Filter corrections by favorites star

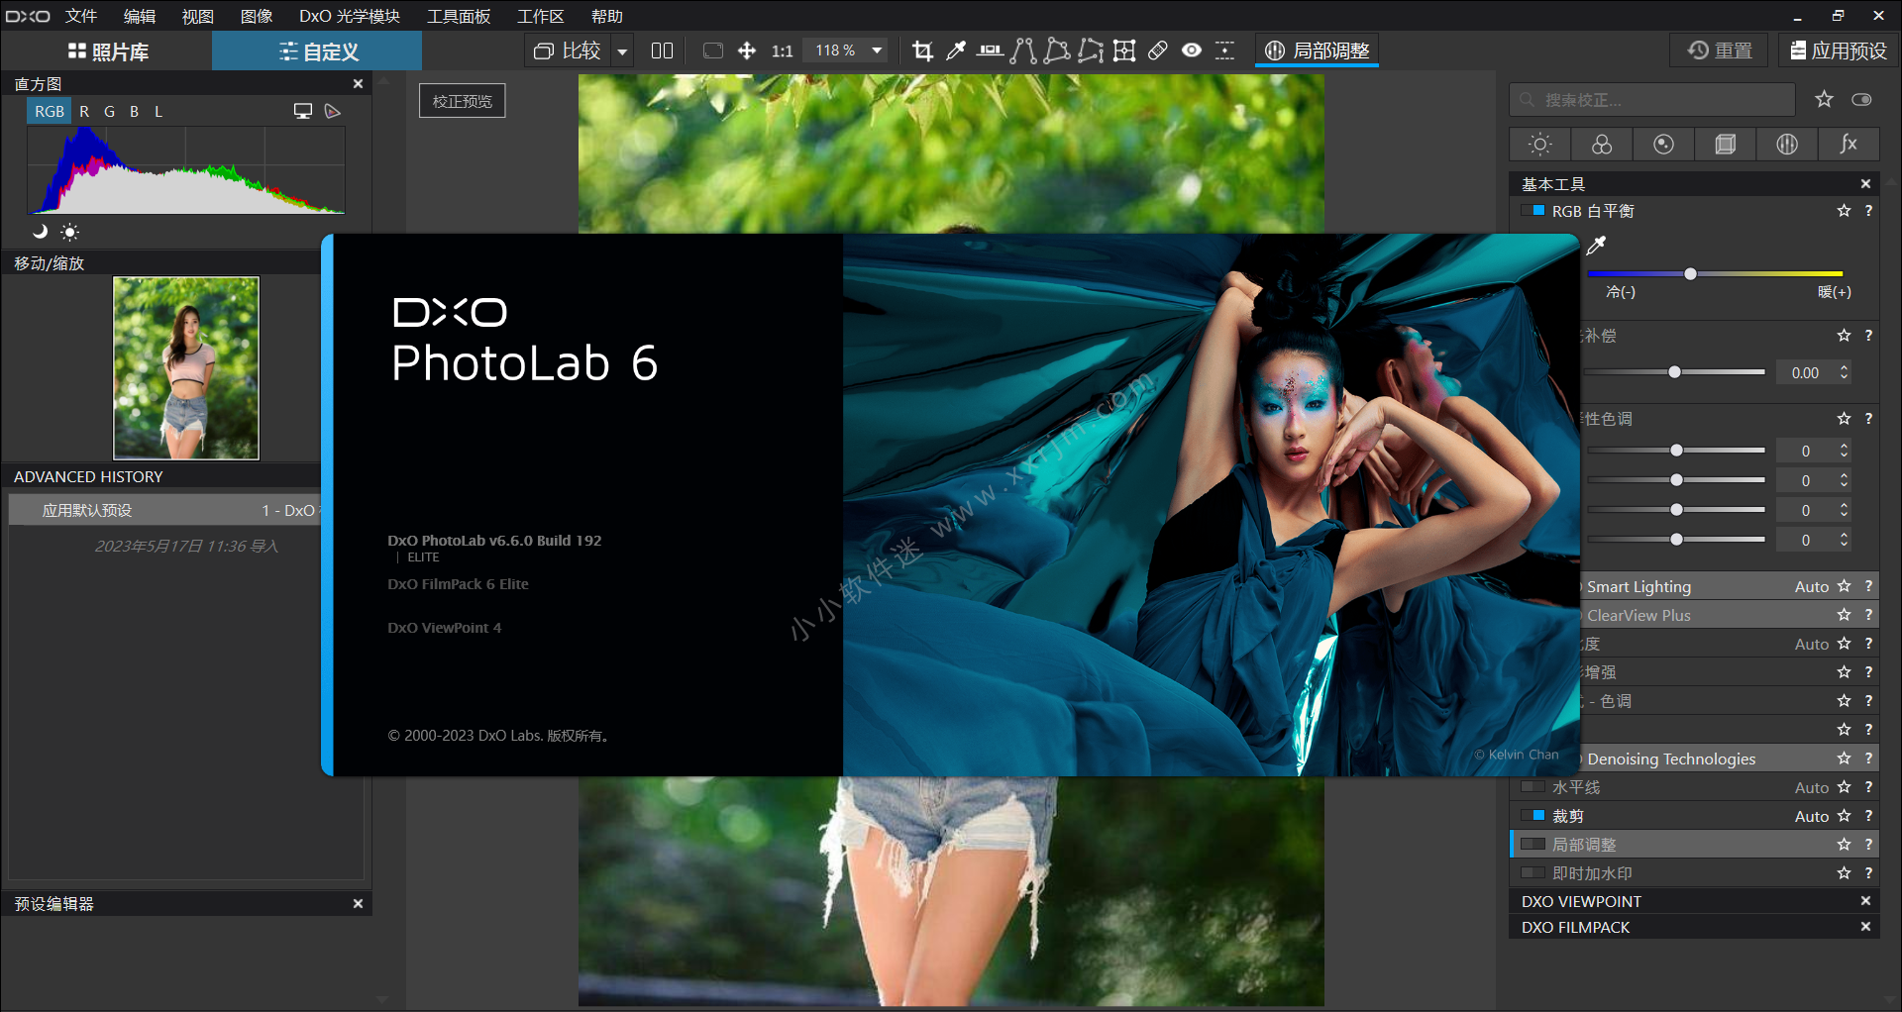(1824, 99)
